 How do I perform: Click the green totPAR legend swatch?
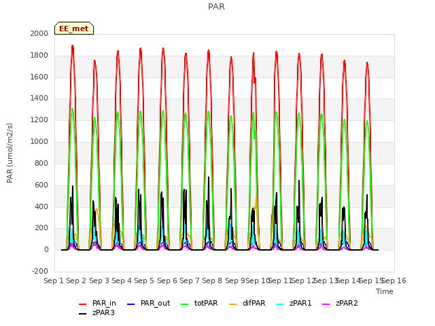pos(184,304)
